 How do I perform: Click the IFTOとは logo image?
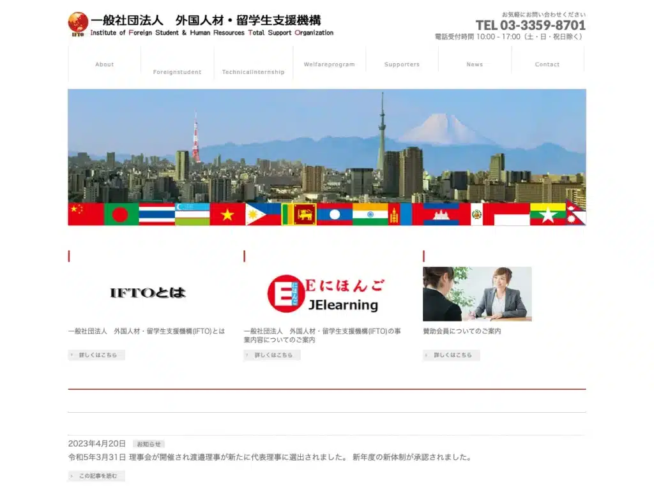(148, 293)
